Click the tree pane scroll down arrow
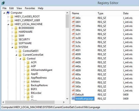The image size is (139, 111). click(67, 99)
